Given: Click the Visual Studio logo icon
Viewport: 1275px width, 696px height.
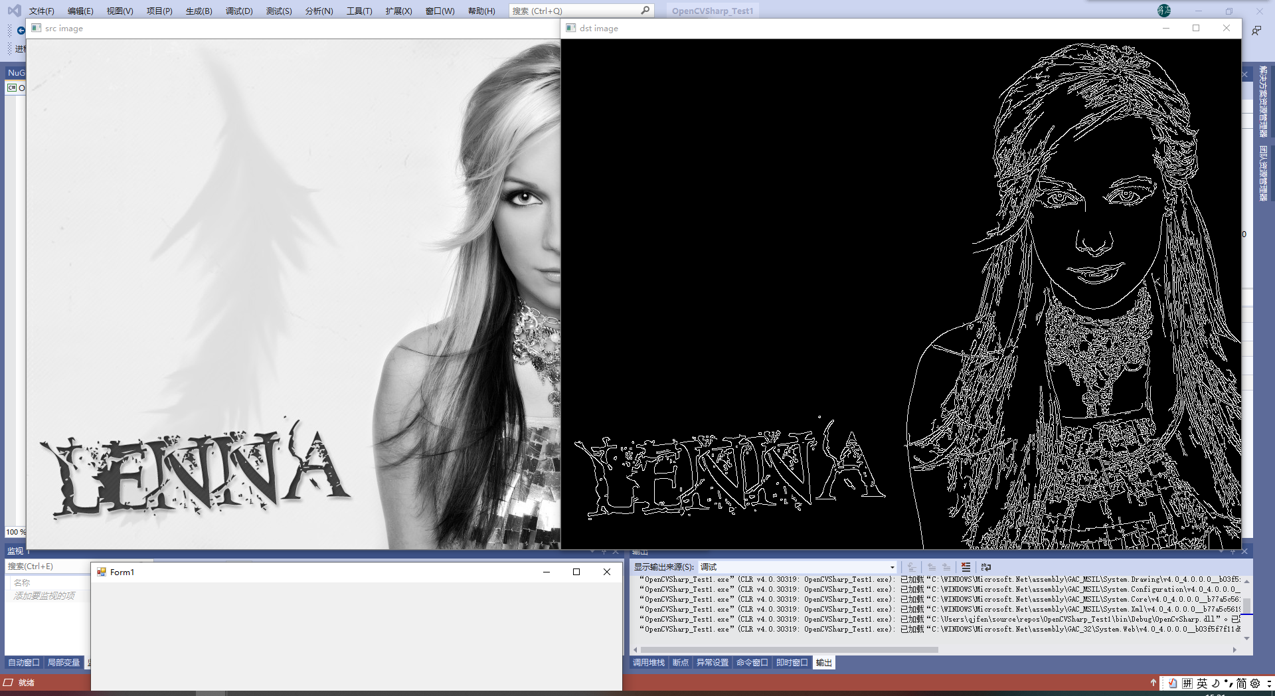Looking at the screenshot, I should 14,11.
